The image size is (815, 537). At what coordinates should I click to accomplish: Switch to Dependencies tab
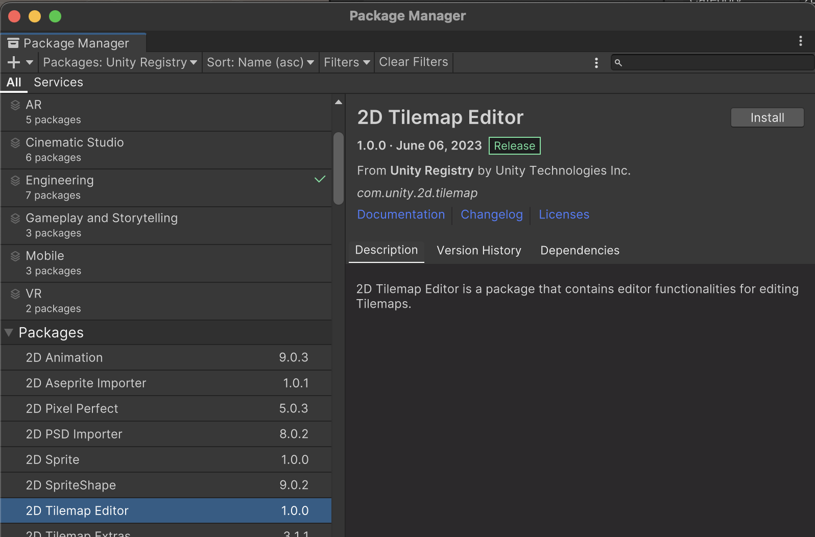(580, 251)
